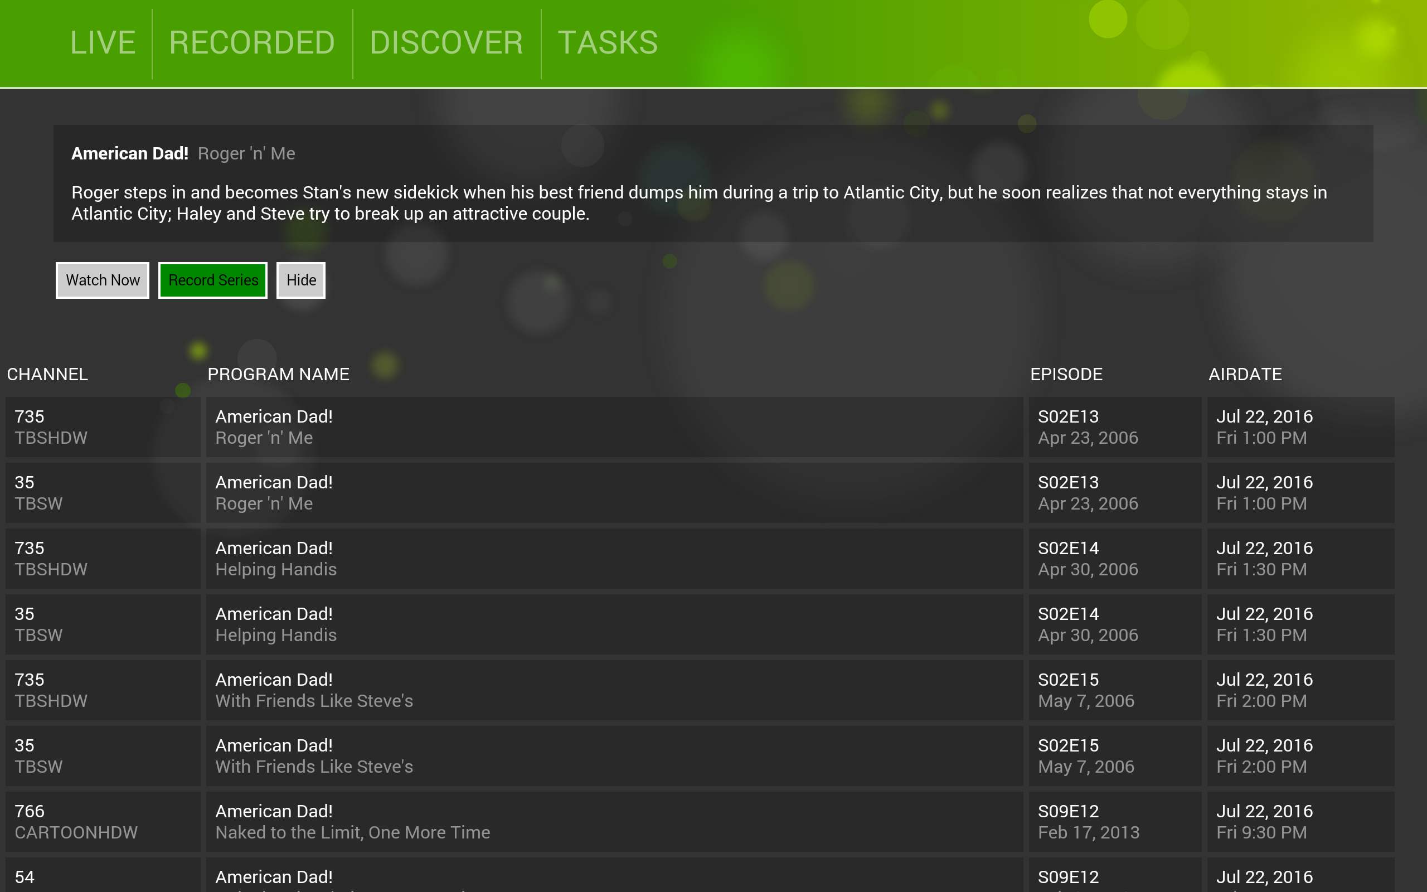1427x892 pixels.
Task: Sort listings by the EPISODE column
Action: (1066, 374)
